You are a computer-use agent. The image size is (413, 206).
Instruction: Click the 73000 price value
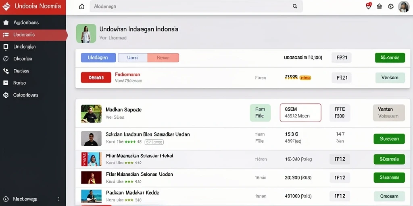(x=291, y=77)
